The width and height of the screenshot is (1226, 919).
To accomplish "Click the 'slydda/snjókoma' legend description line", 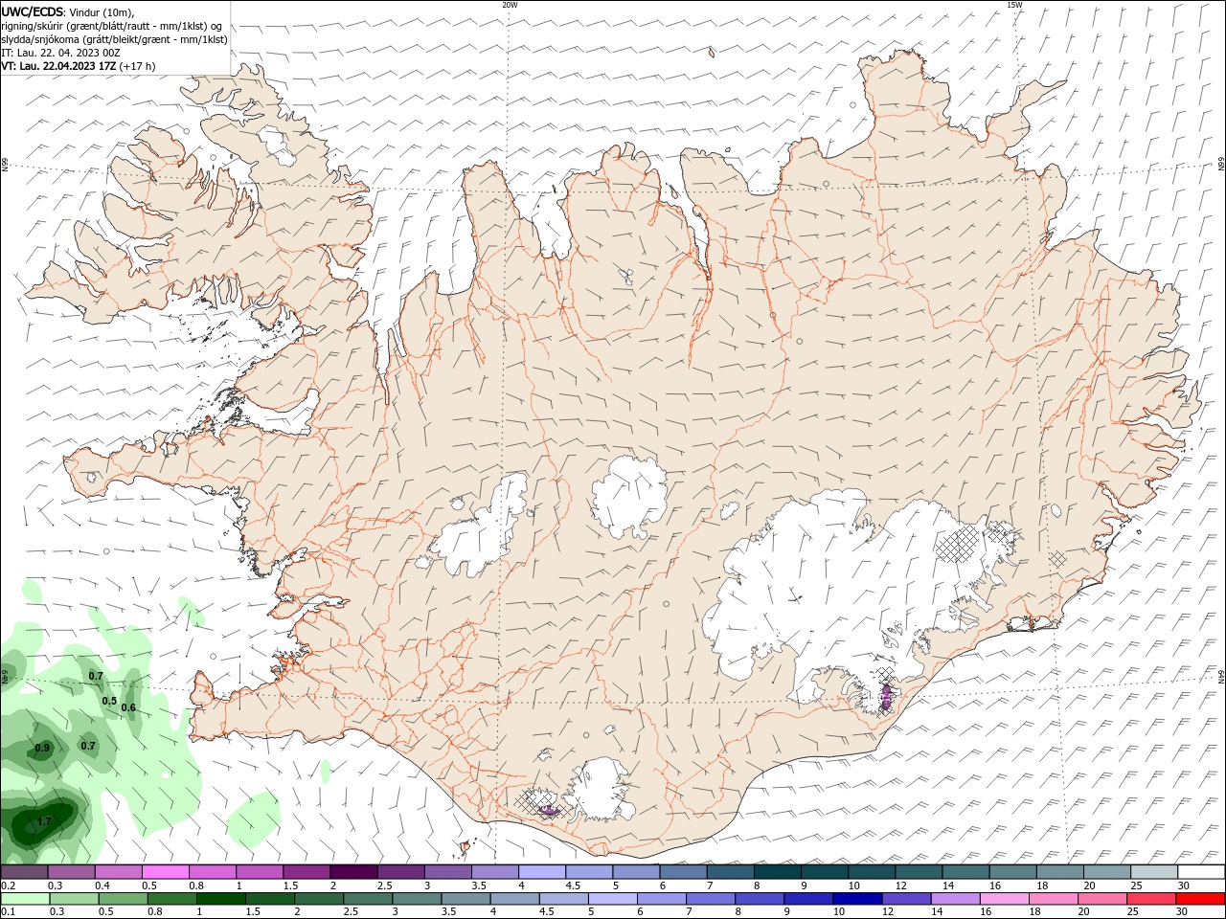I will [x=114, y=39].
